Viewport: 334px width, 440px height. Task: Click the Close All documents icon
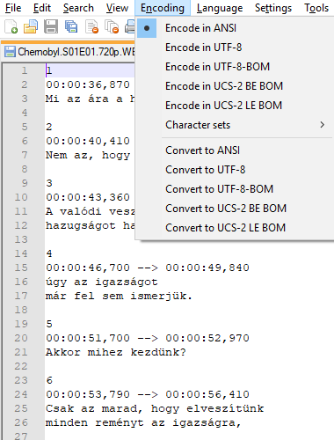[x=112, y=26]
